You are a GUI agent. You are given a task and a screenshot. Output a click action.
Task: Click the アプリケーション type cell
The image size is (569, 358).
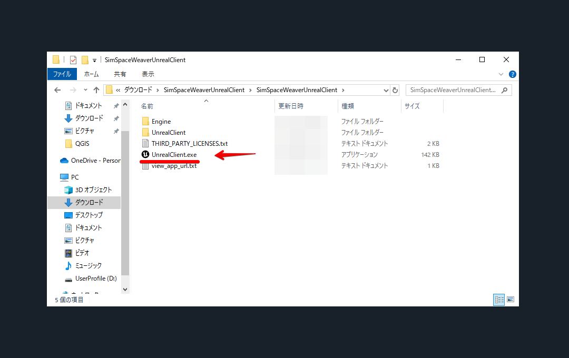(359, 155)
